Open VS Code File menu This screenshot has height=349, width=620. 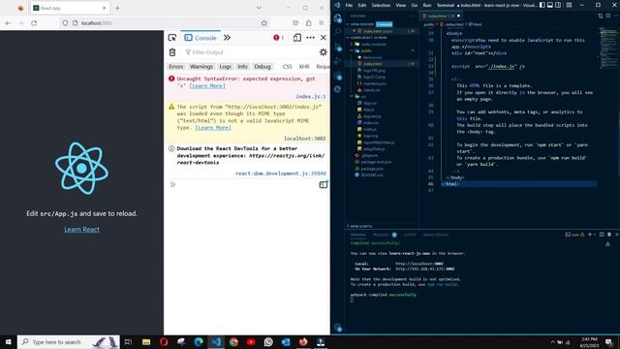pos(349,5)
